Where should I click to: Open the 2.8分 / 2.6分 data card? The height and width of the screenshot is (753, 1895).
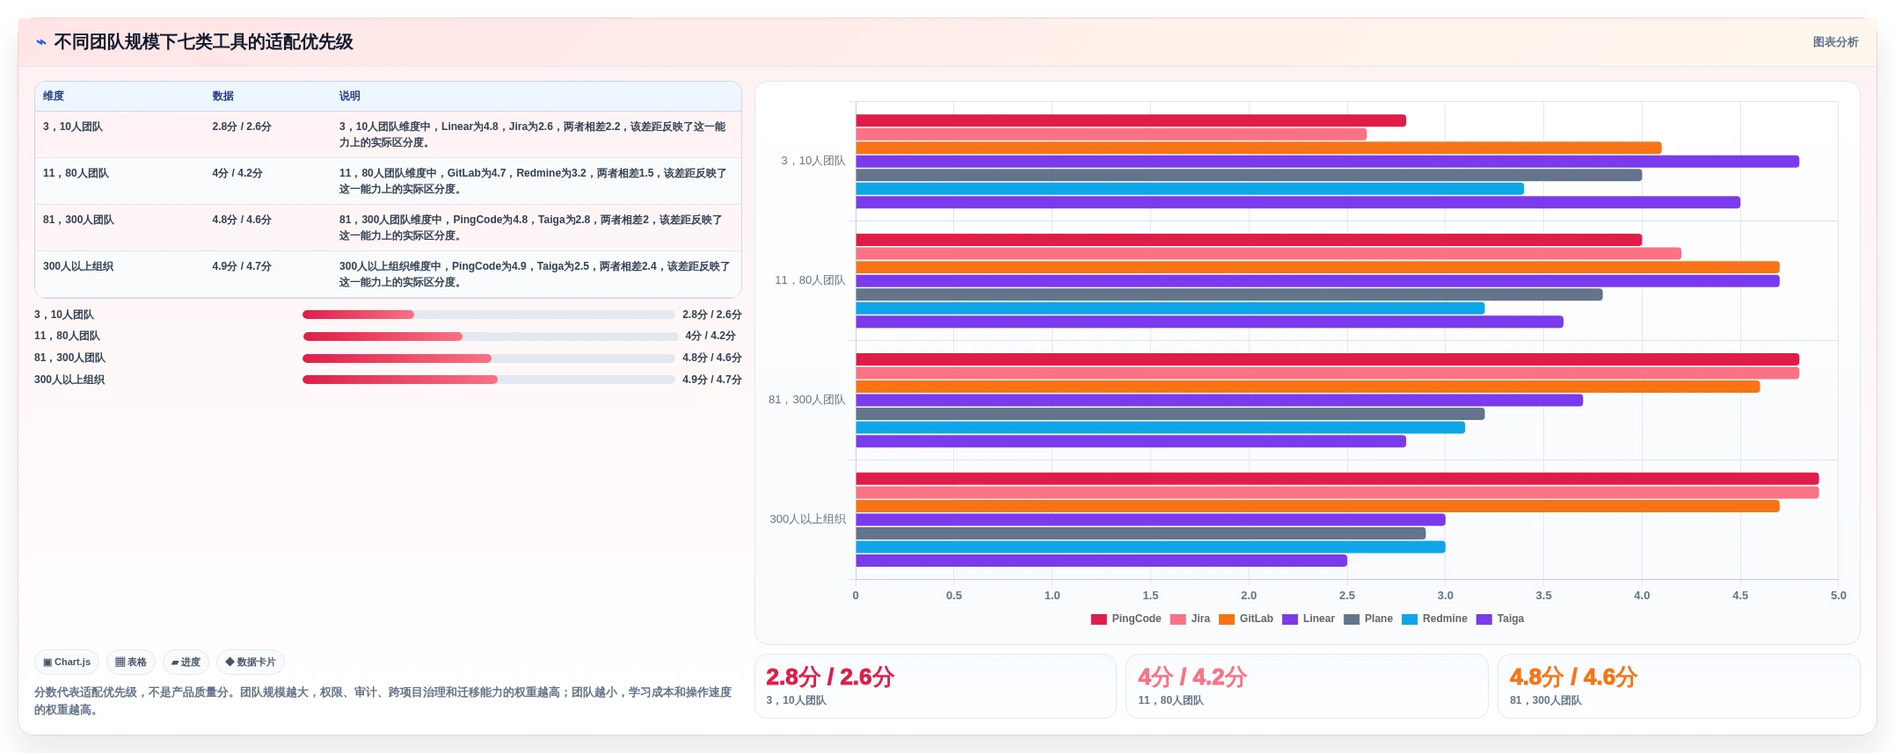click(936, 686)
